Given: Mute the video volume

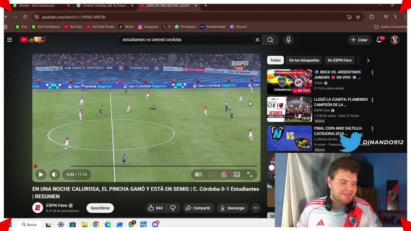Looking at the screenshot, I should (x=54, y=175).
